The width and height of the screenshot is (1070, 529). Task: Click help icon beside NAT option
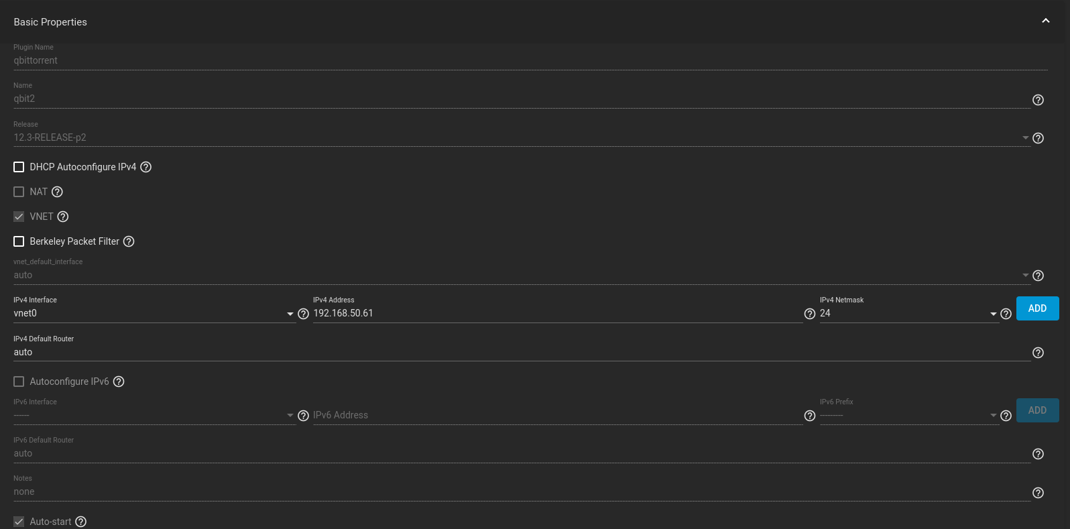[x=57, y=192]
